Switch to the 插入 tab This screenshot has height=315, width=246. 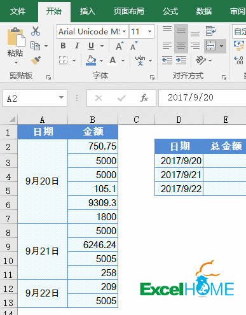click(88, 11)
